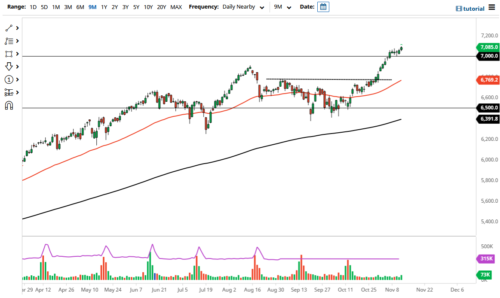Select the numbered circle annotation tool
Viewport: 500px width, 298px height.
[x=9, y=79]
